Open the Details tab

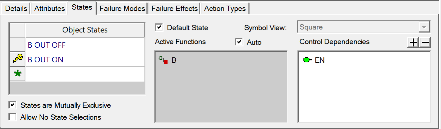[x=16, y=9]
